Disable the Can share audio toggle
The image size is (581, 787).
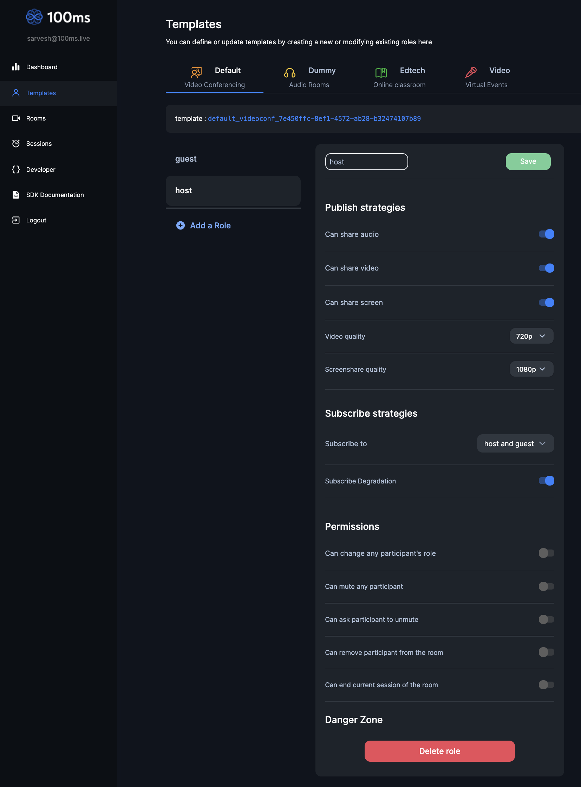click(546, 234)
